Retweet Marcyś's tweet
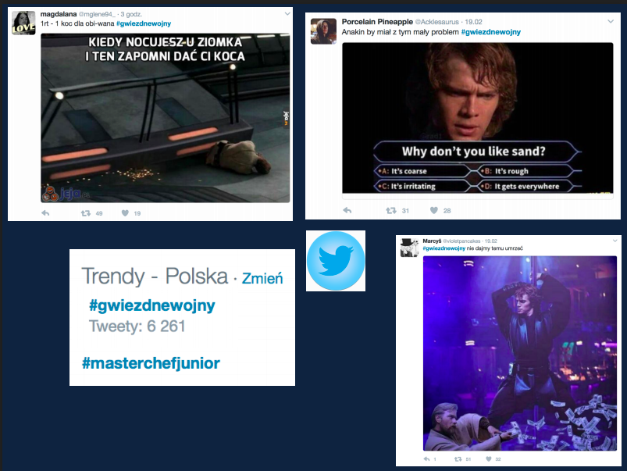 458,459
